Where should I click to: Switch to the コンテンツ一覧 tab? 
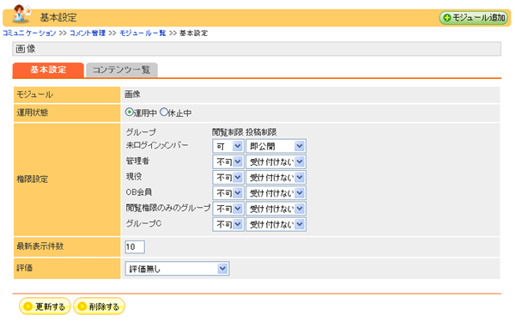coord(122,70)
